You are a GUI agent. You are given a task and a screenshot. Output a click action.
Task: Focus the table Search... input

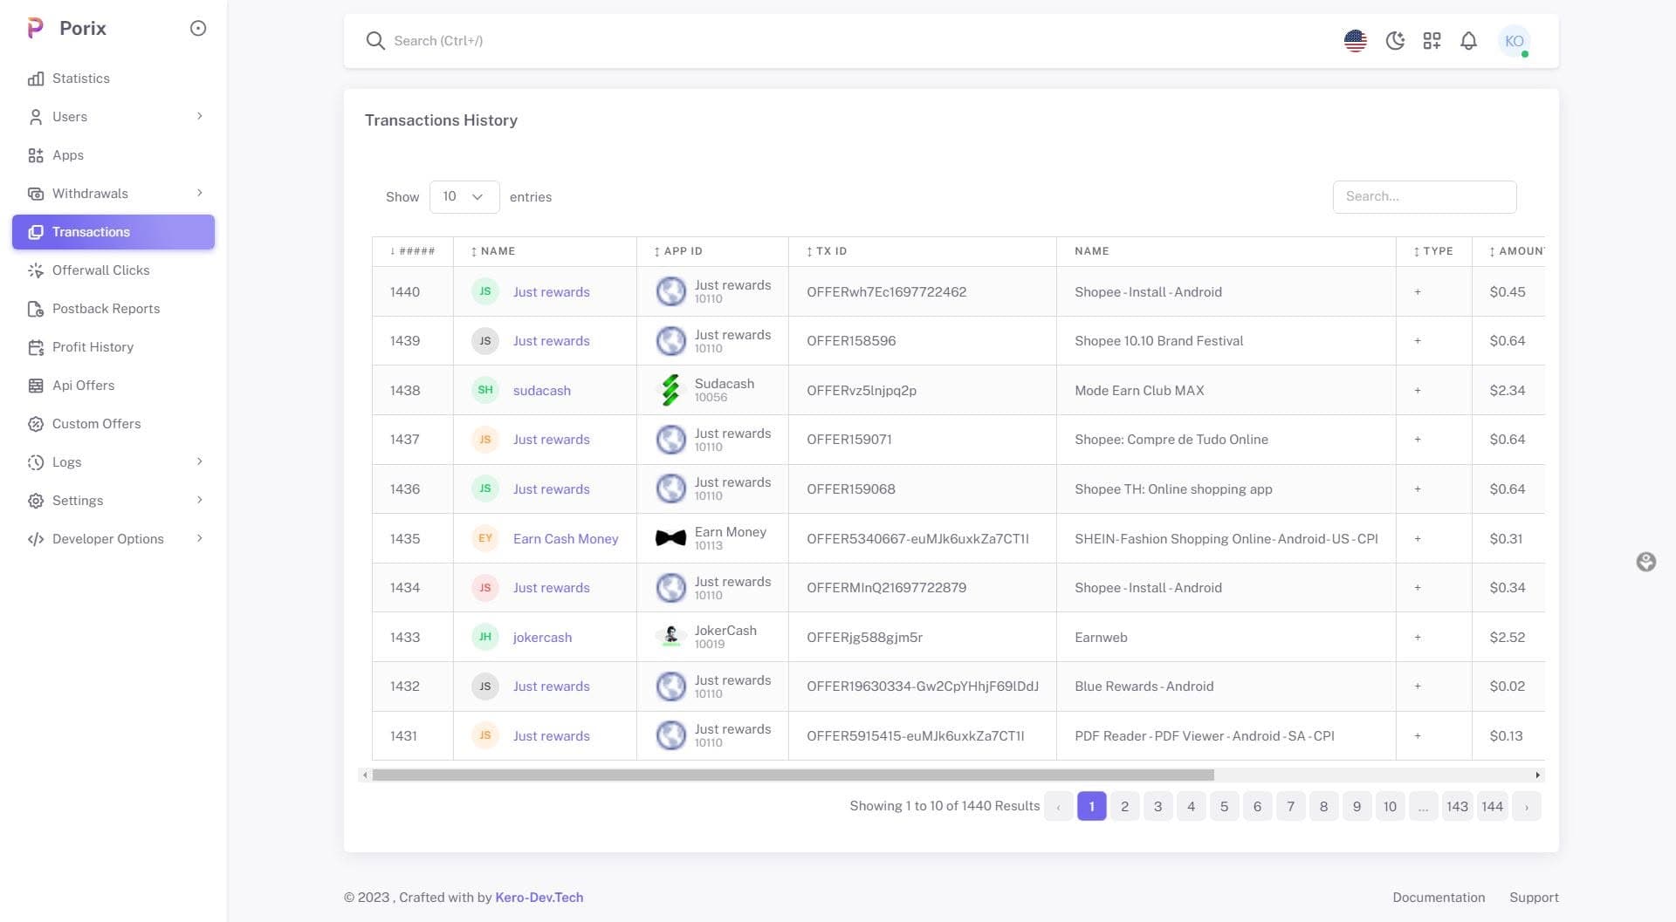point(1425,197)
